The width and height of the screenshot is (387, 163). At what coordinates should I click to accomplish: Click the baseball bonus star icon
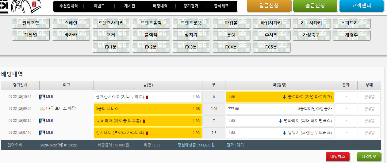(x=42, y=109)
